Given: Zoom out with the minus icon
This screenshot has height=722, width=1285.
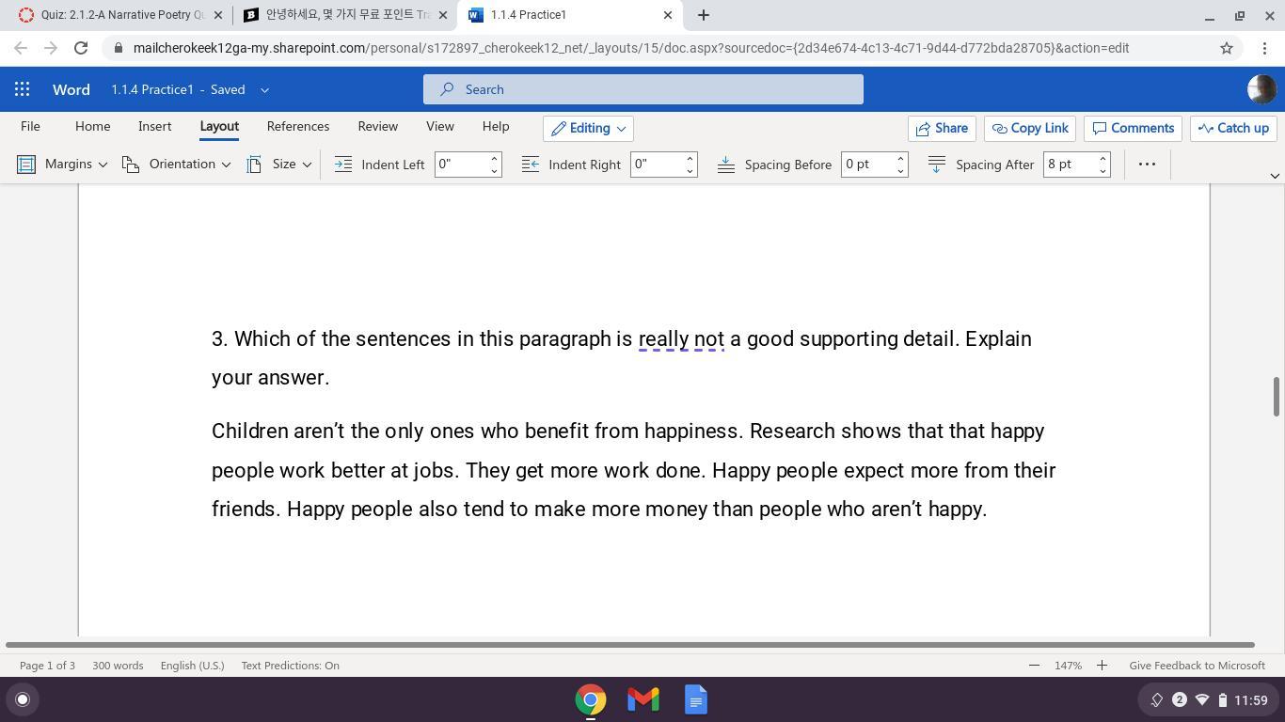Looking at the screenshot, I should [1034, 666].
